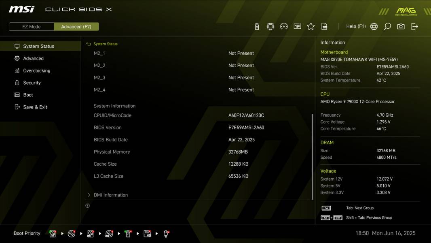The height and width of the screenshot is (243, 431).
Task: Click back arrow beside System Status breadcrumb
Action: click(89, 44)
